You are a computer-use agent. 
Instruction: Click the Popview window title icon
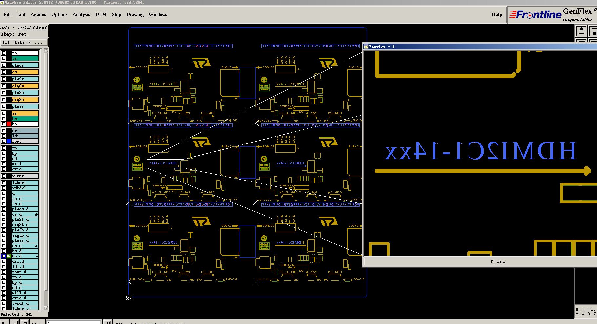(366, 47)
